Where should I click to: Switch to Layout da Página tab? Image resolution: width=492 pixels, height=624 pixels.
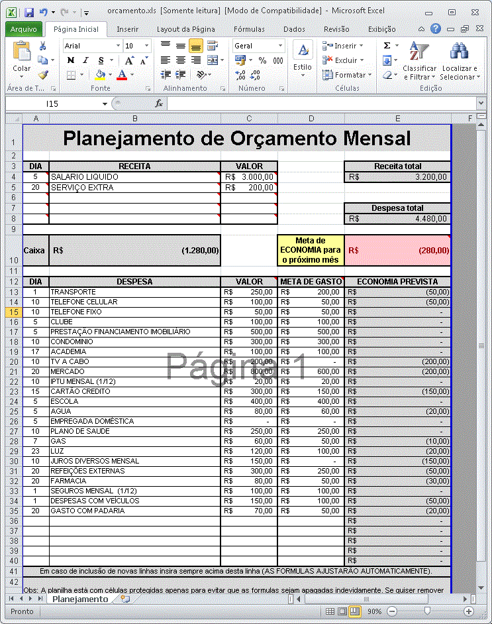[186, 29]
